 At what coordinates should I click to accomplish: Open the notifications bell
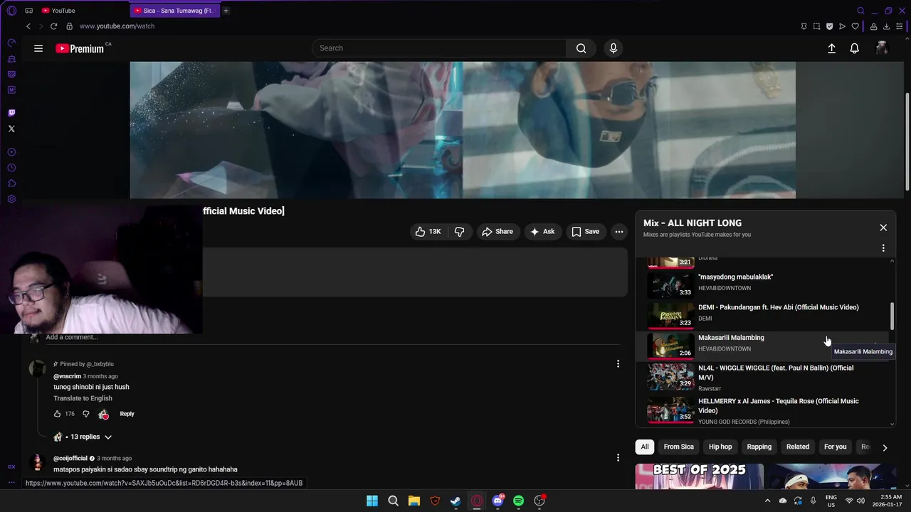coord(854,48)
